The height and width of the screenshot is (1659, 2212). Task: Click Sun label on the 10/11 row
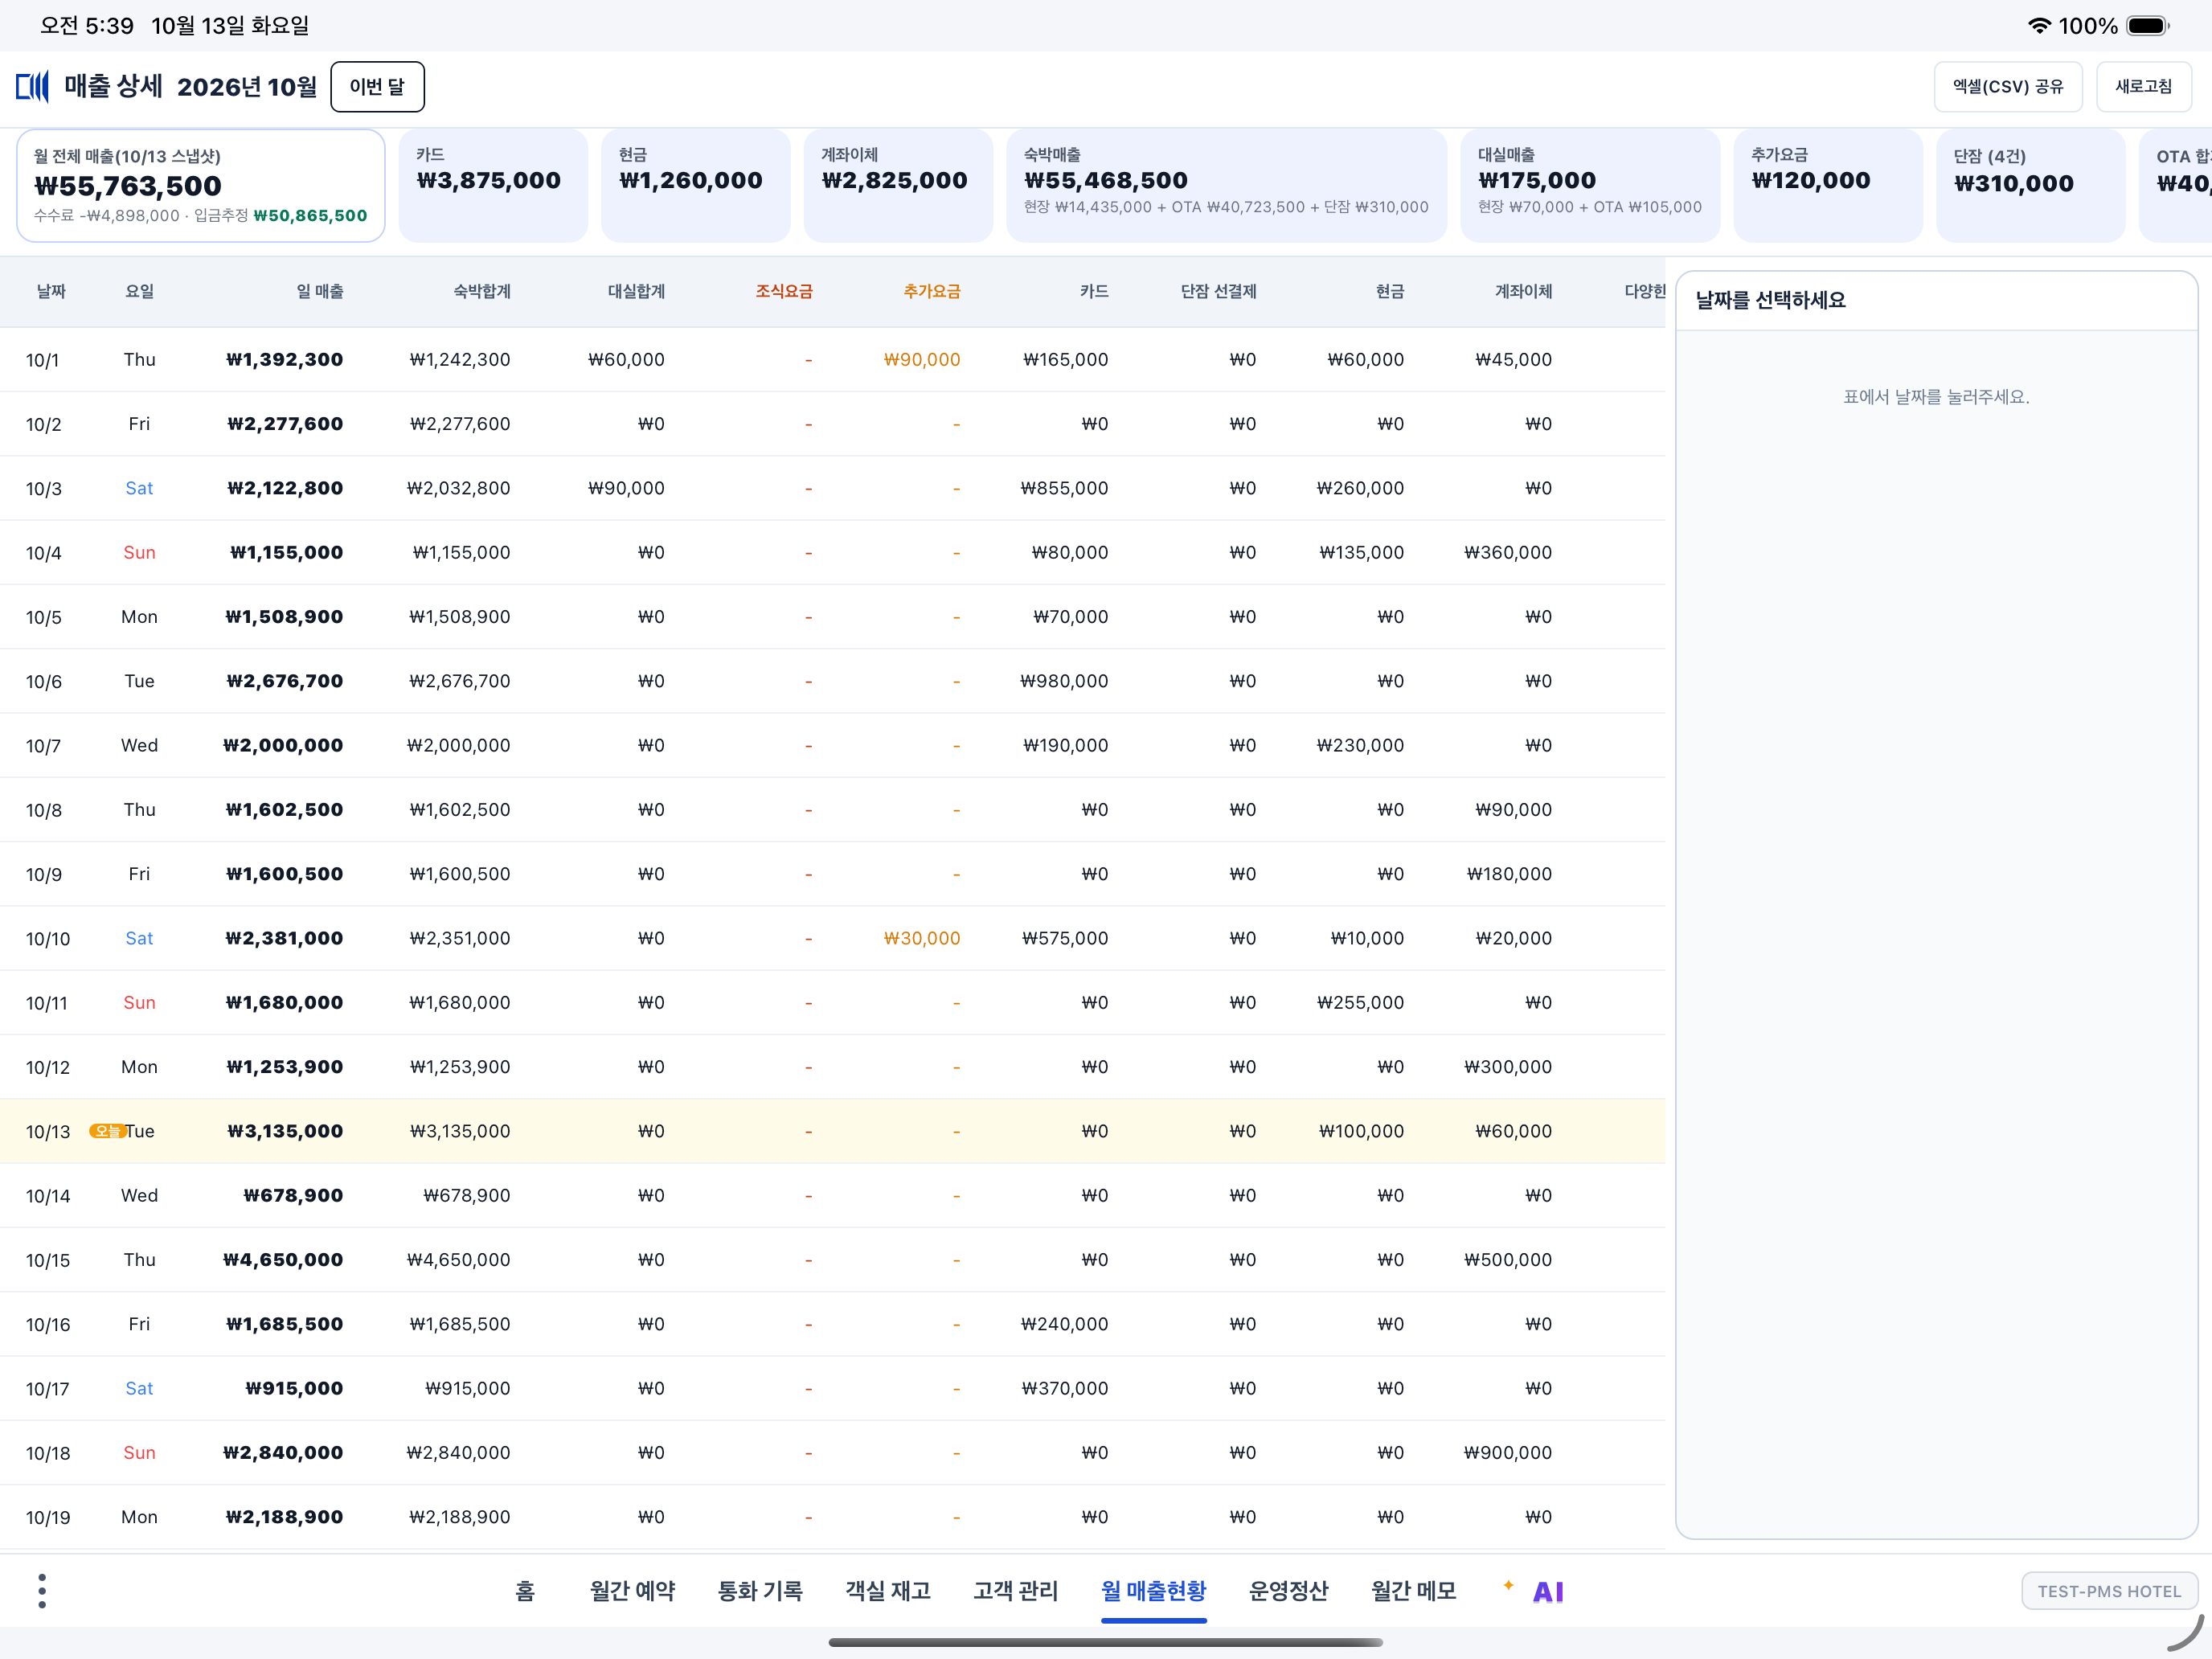[139, 1003]
